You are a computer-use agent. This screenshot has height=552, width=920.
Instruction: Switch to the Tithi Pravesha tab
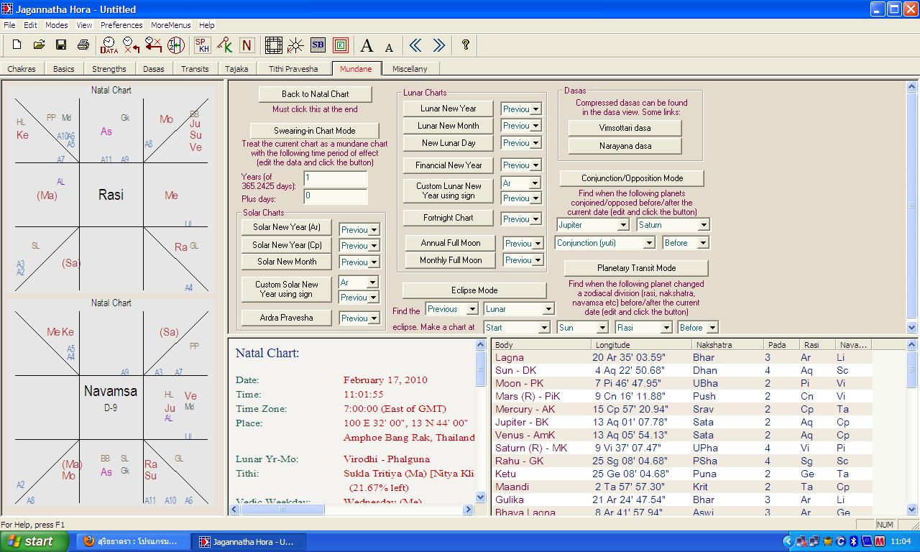coord(293,69)
